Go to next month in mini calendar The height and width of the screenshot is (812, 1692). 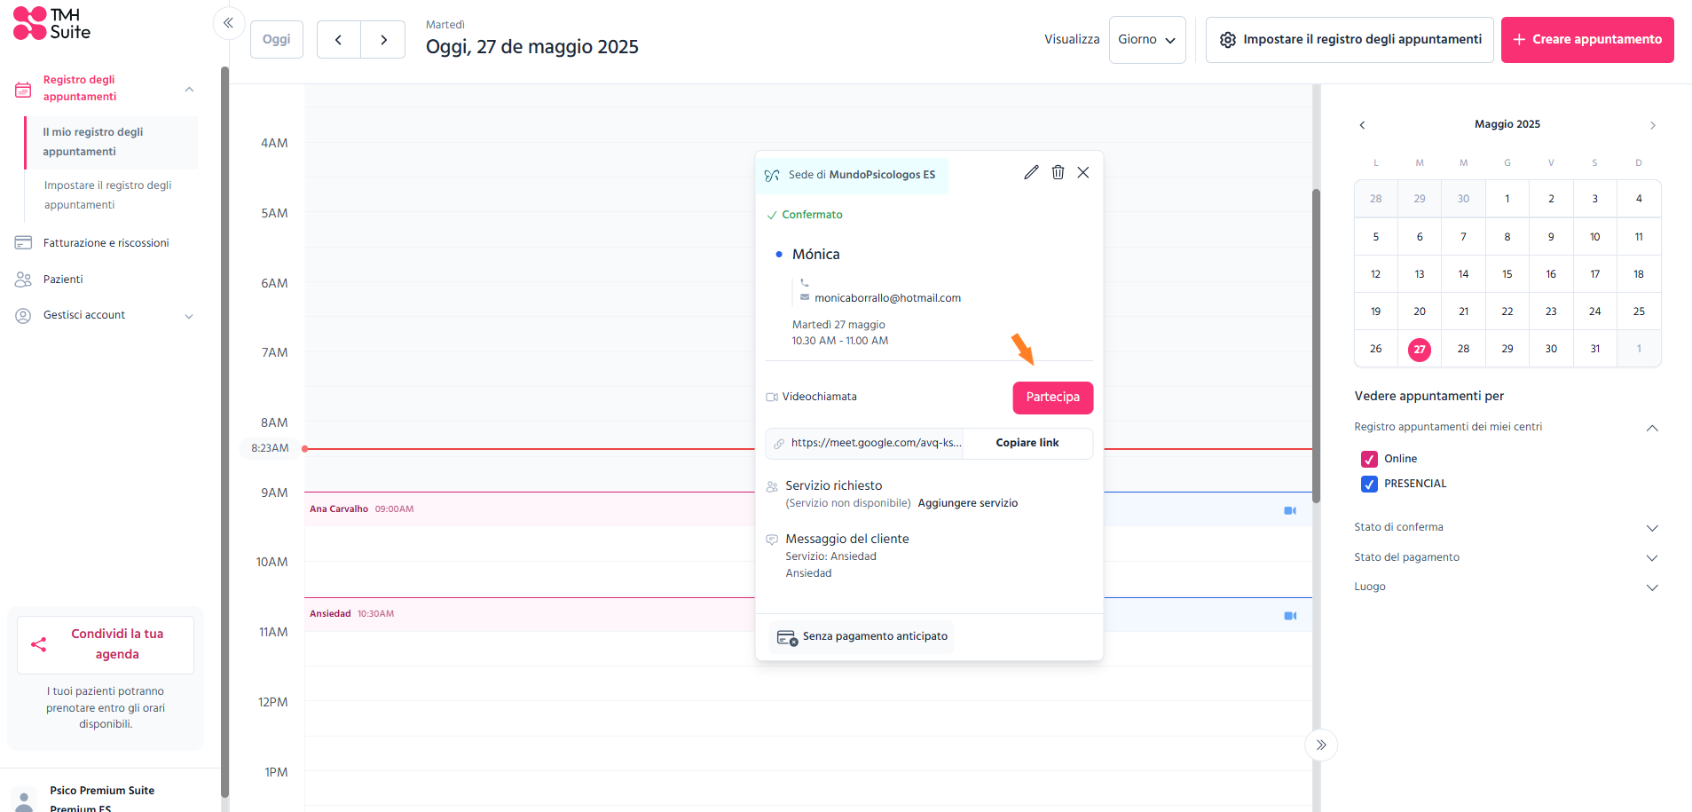[x=1652, y=125]
